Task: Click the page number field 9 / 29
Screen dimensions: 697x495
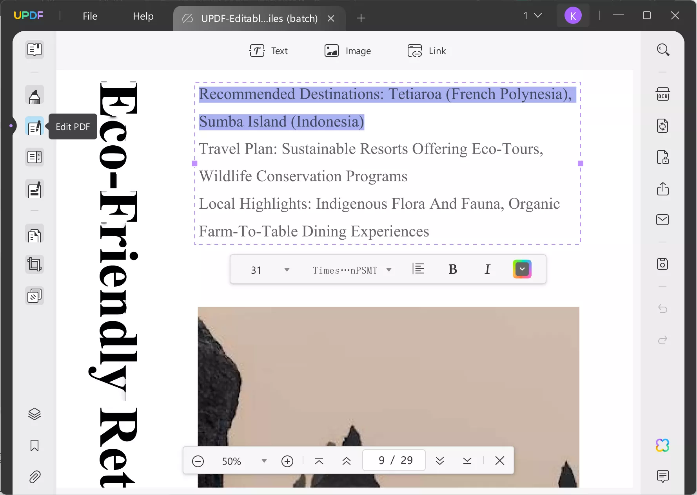Action: coord(394,460)
